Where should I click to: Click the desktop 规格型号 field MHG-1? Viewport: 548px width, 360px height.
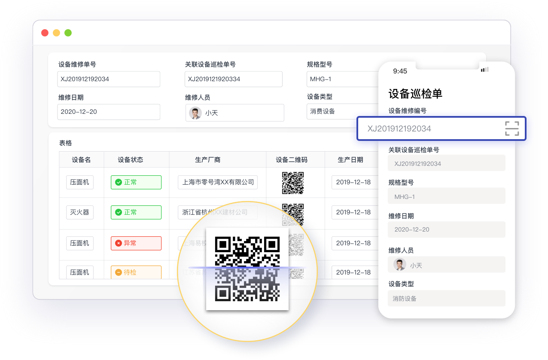click(343, 79)
